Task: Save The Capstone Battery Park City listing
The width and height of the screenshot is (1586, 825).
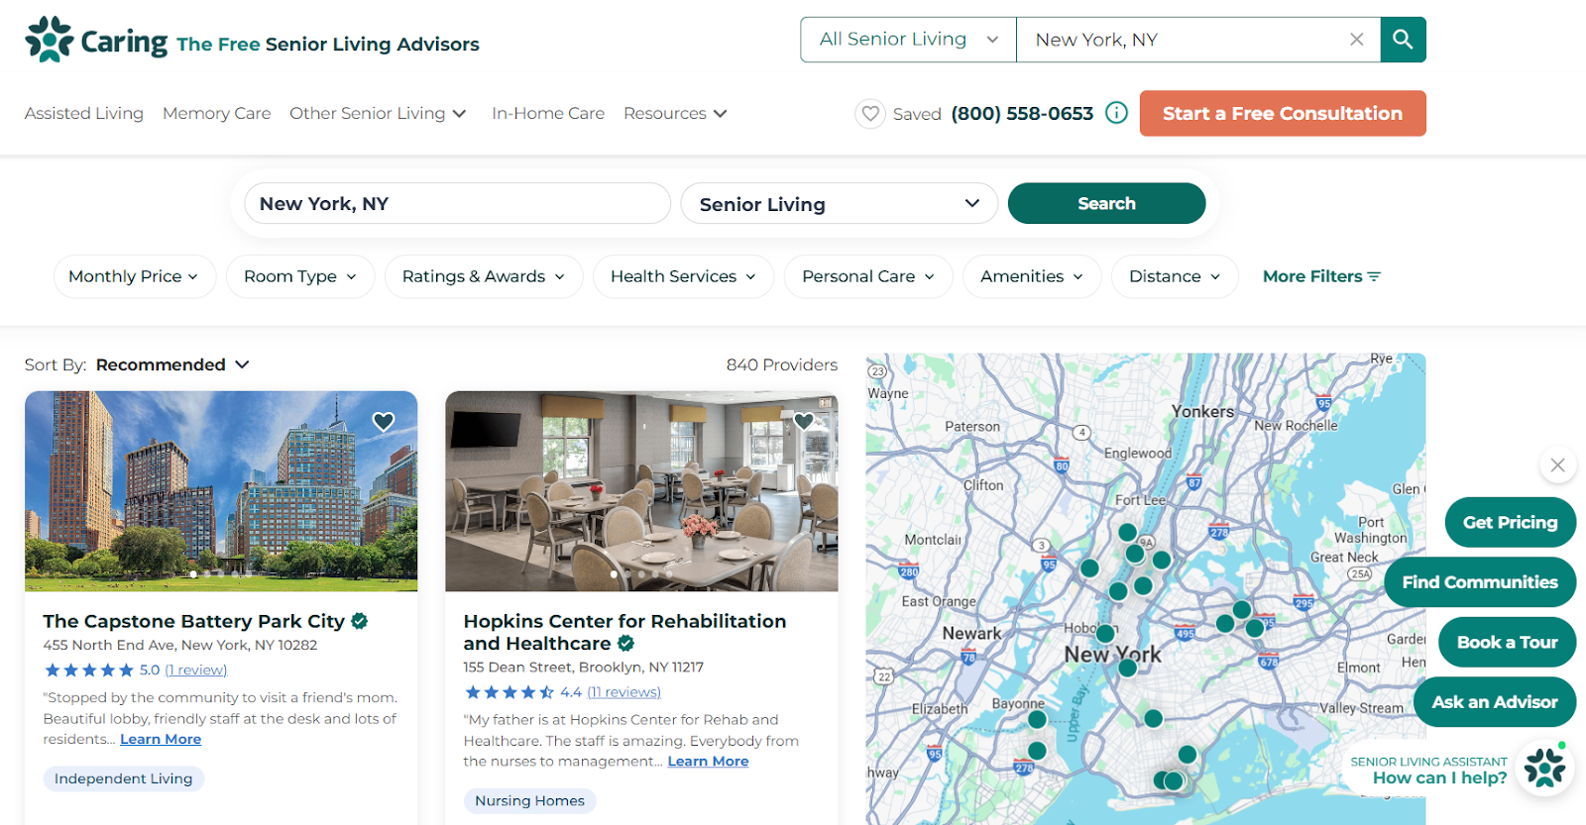Action: (384, 422)
